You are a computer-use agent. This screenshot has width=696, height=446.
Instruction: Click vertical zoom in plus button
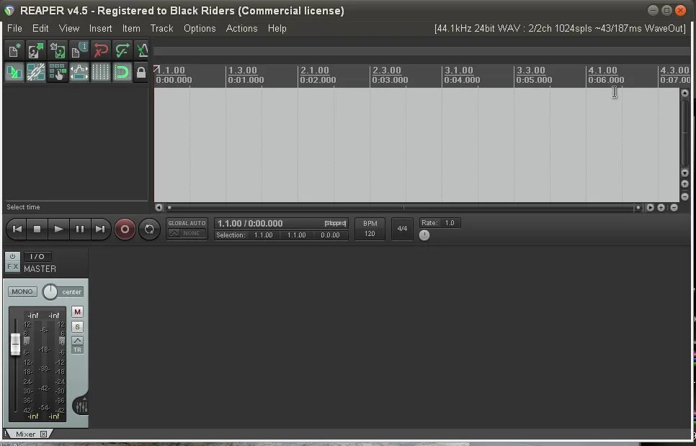point(685,184)
